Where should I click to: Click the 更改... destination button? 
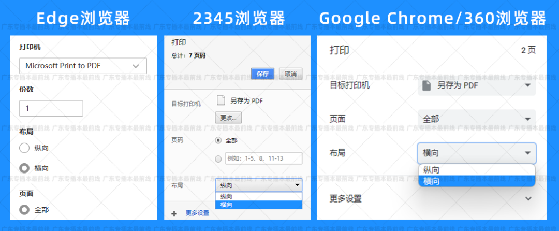click(228, 118)
